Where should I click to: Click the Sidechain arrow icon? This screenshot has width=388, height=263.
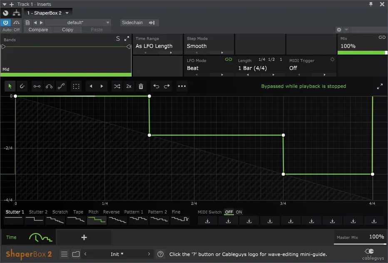click(152, 22)
